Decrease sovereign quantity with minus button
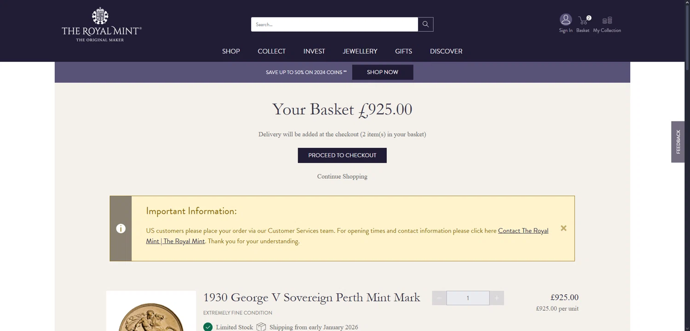The image size is (690, 331). (439, 298)
